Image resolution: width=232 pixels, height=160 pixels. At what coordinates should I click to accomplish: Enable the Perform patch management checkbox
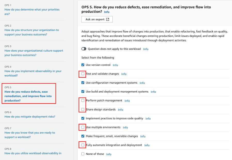point(83,100)
